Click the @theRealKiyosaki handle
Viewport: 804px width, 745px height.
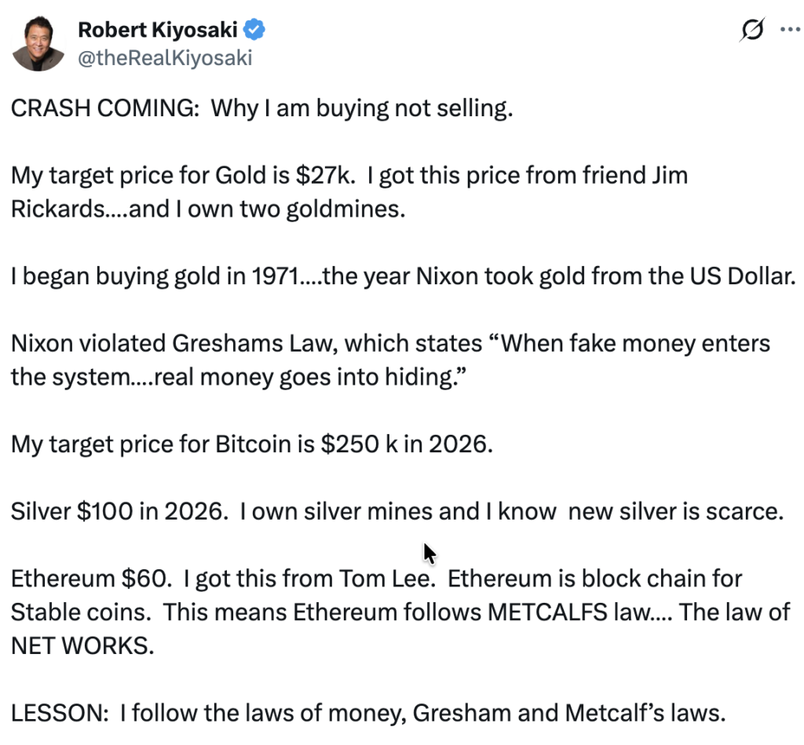(x=165, y=58)
